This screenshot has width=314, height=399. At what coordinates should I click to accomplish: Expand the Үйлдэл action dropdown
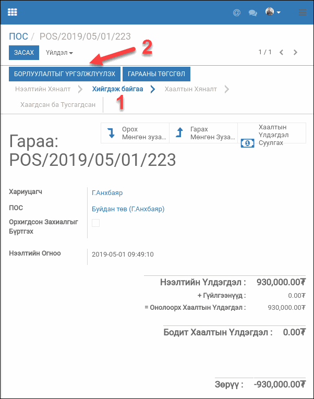(59, 53)
